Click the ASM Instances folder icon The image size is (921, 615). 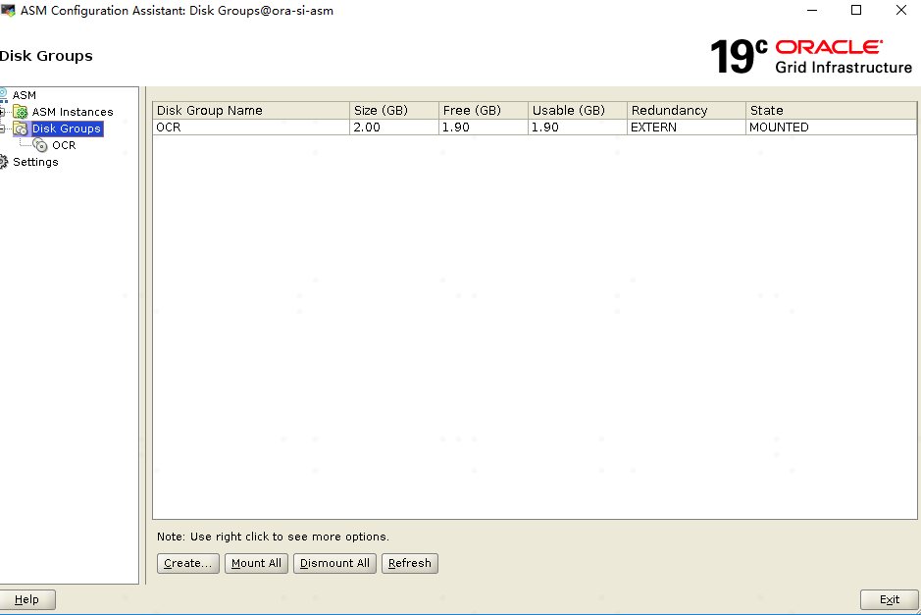21,112
